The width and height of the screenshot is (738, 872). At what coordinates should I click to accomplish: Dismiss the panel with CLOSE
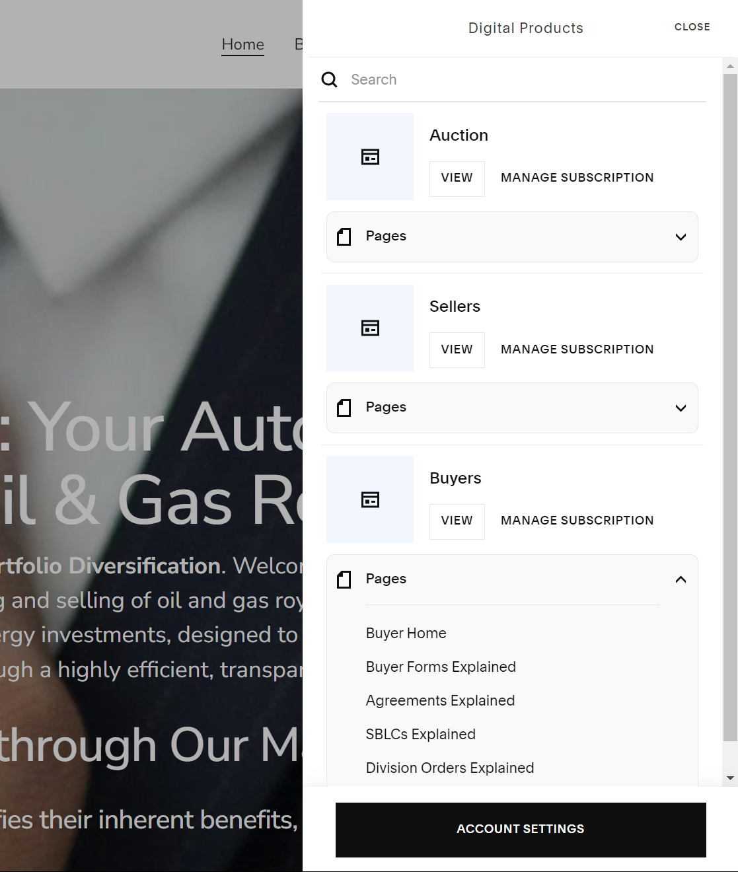(692, 27)
